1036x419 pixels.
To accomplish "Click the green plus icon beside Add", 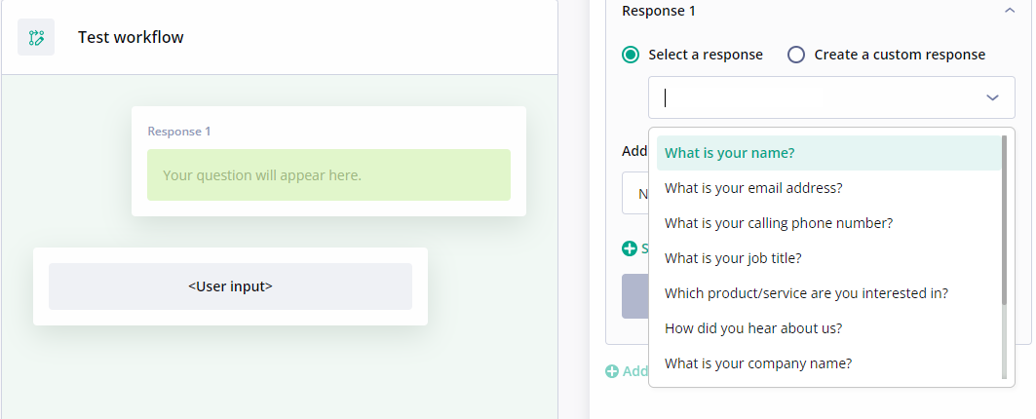I will tap(612, 371).
